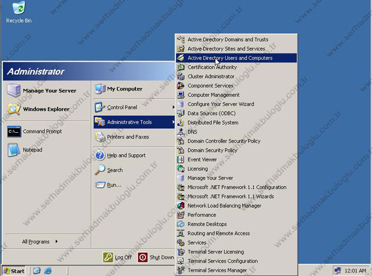Click the Windows Explorer icon
Screen dimensions: 372x276
[x=14, y=109]
